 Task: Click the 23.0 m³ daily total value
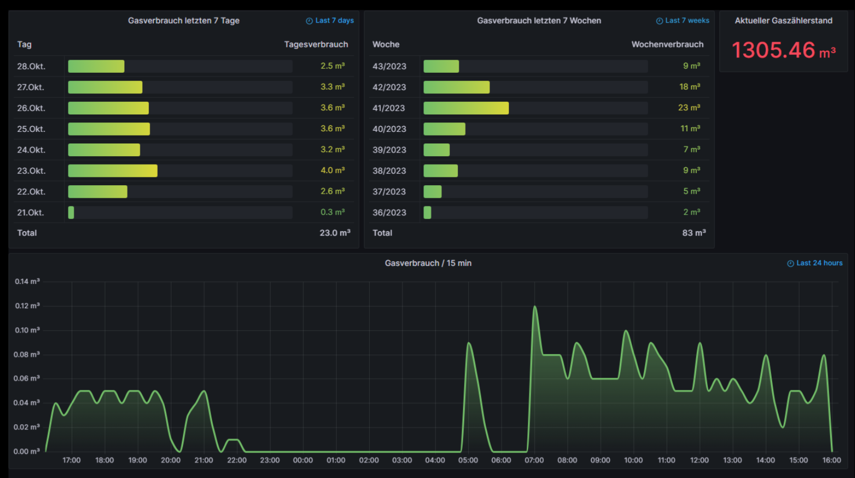[x=335, y=233]
